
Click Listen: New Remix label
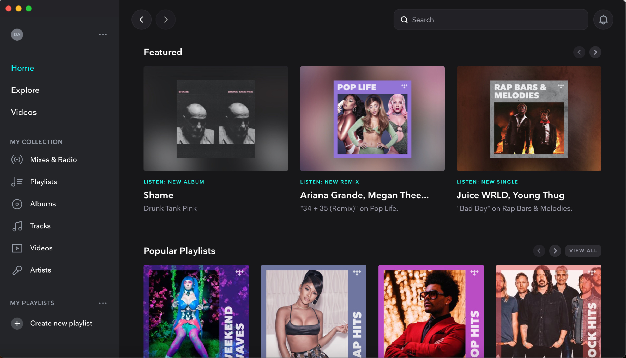coord(330,182)
